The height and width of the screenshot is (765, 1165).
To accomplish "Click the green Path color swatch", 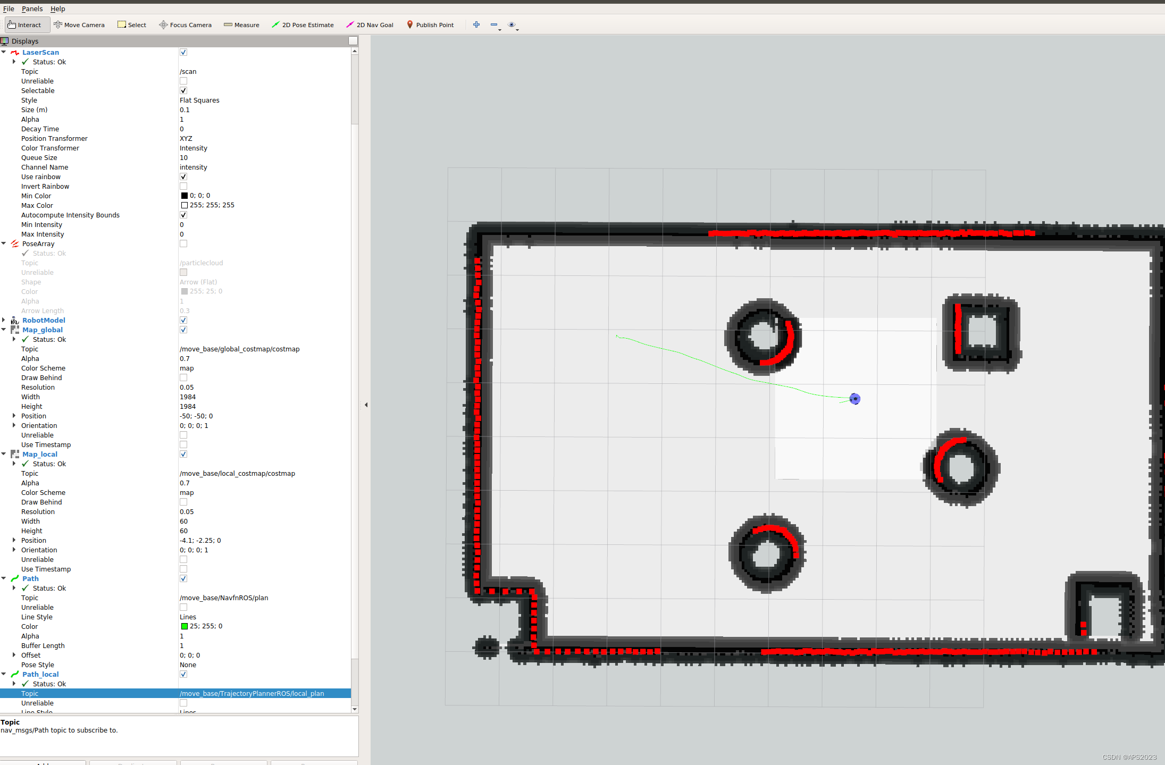I will [x=185, y=627].
